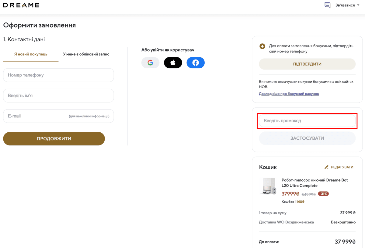Click the bonus coin icon
This screenshot has width=365, height=248.
point(262,46)
